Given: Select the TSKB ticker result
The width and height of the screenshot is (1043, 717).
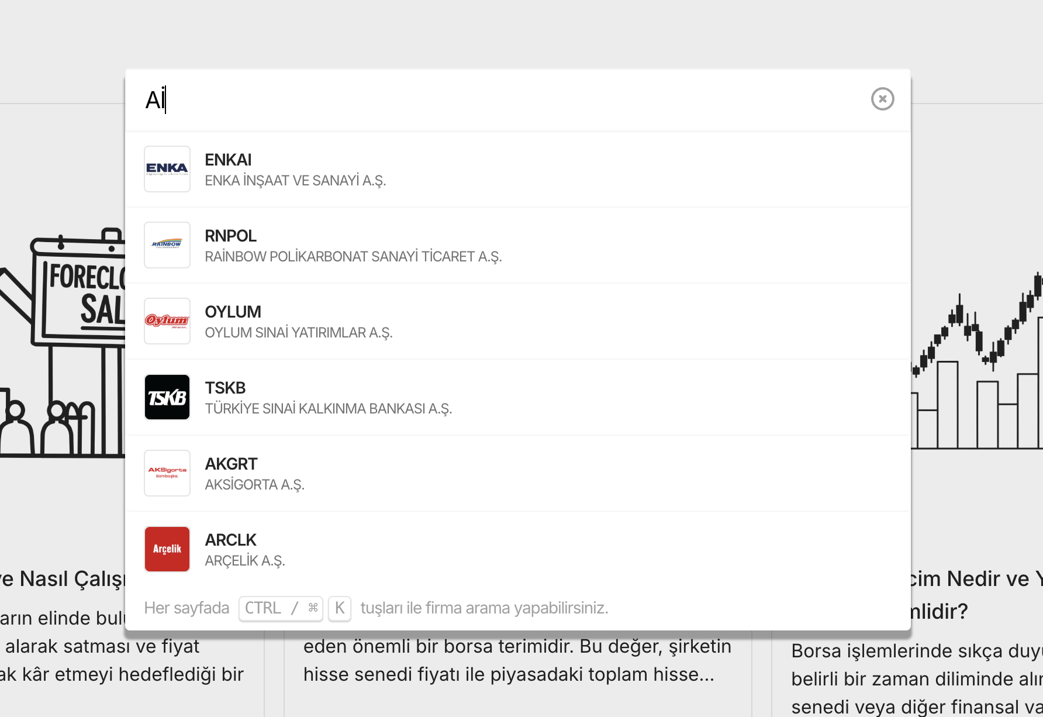Looking at the screenshot, I should coord(225,388).
